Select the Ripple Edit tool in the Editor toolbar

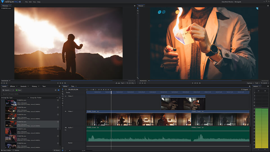tap(62, 101)
